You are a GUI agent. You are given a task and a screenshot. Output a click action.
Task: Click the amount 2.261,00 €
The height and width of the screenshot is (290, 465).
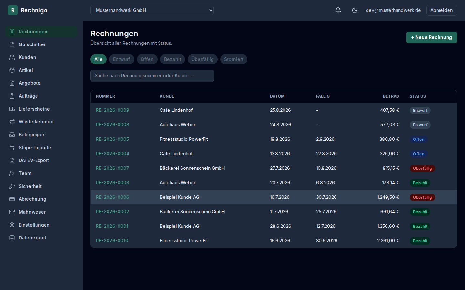388,241
